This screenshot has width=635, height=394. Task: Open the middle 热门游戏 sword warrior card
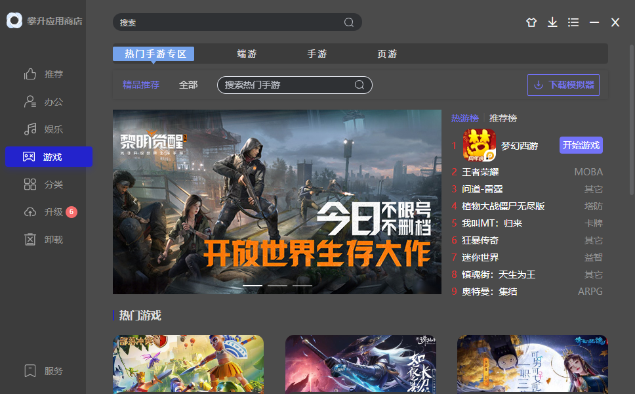point(360,364)
